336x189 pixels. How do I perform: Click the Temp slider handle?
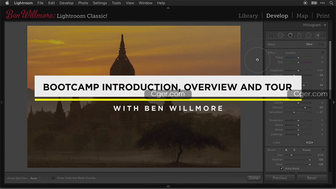[298, 58]
